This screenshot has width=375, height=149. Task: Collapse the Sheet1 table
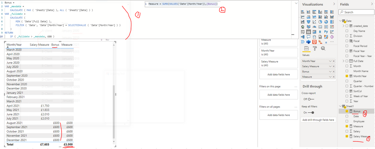pyautogui.click(x=340, y=106)
